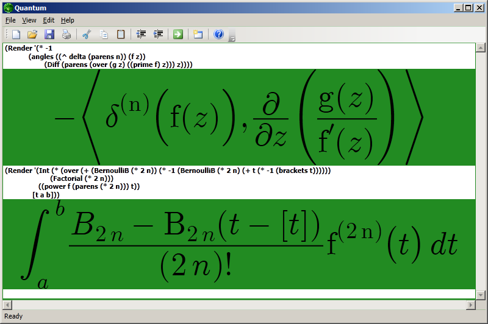Paste from the clipboard icon
The height and width of the screenshot is (324, 488).
tap(121, 34)
